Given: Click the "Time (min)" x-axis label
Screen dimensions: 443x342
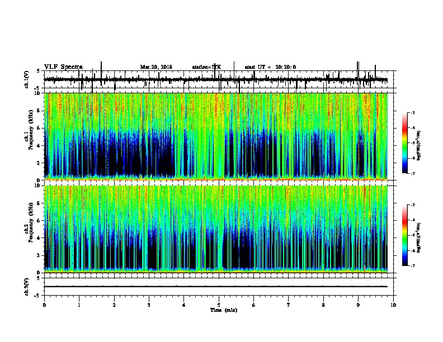Looking at the screenshot, I should click(224, 310).
